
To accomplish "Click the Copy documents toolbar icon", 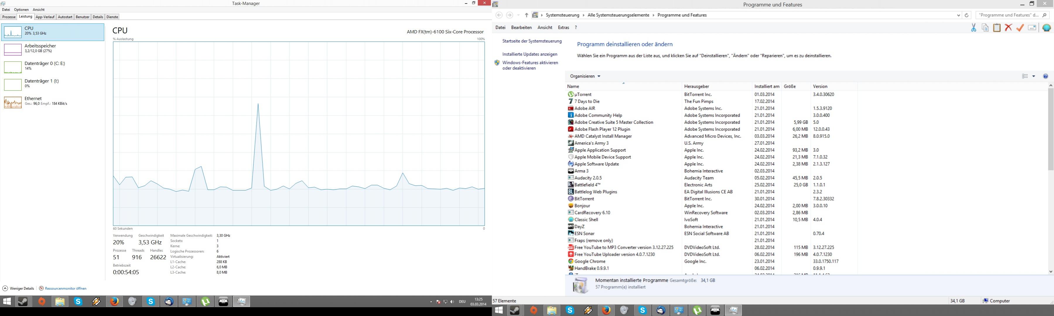I will pyautogui.click(x=985, y=28).
